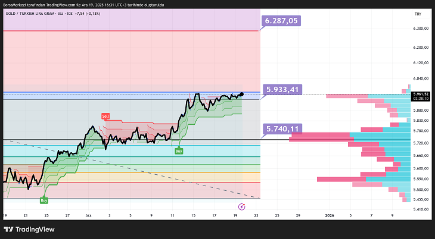The width and height of the screenshot is (435, 239).
Task: Click the current price tag 5.961,32
Action: [421, 93]
